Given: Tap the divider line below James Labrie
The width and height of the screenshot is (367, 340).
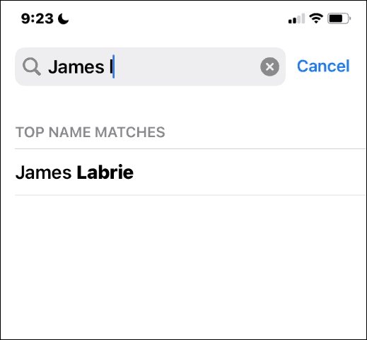Looking at the screenshot, I should pyautogui.click(x=190, y=195).
